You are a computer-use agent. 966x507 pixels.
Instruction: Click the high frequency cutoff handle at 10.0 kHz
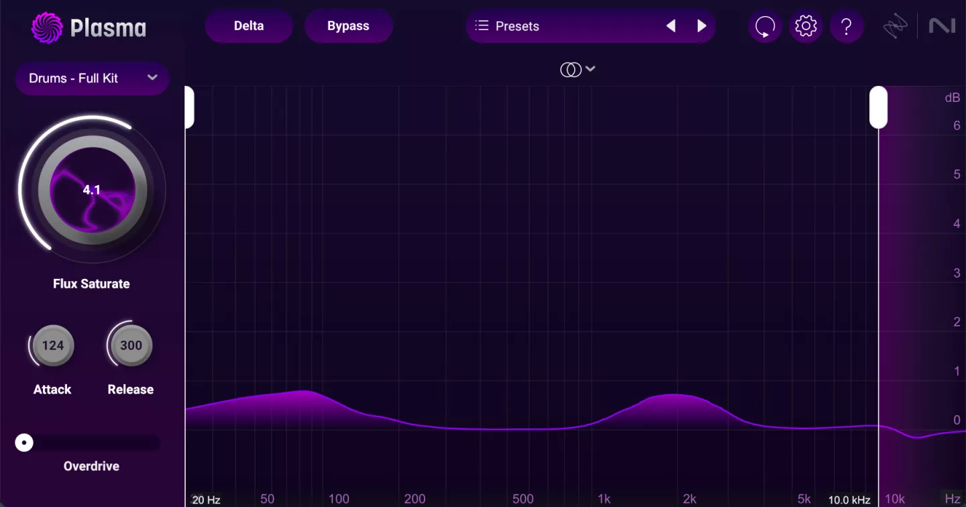coord(879,107)
